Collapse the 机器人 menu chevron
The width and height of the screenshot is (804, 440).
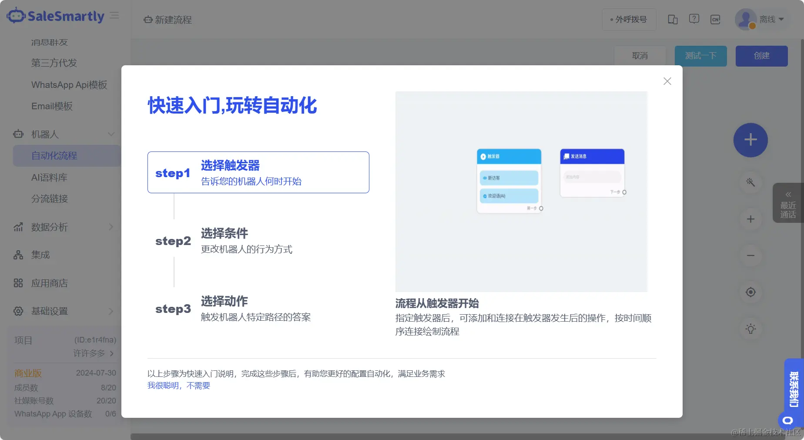(111, 134)
